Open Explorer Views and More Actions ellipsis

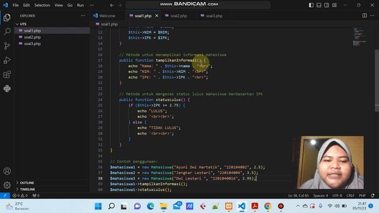83,16
